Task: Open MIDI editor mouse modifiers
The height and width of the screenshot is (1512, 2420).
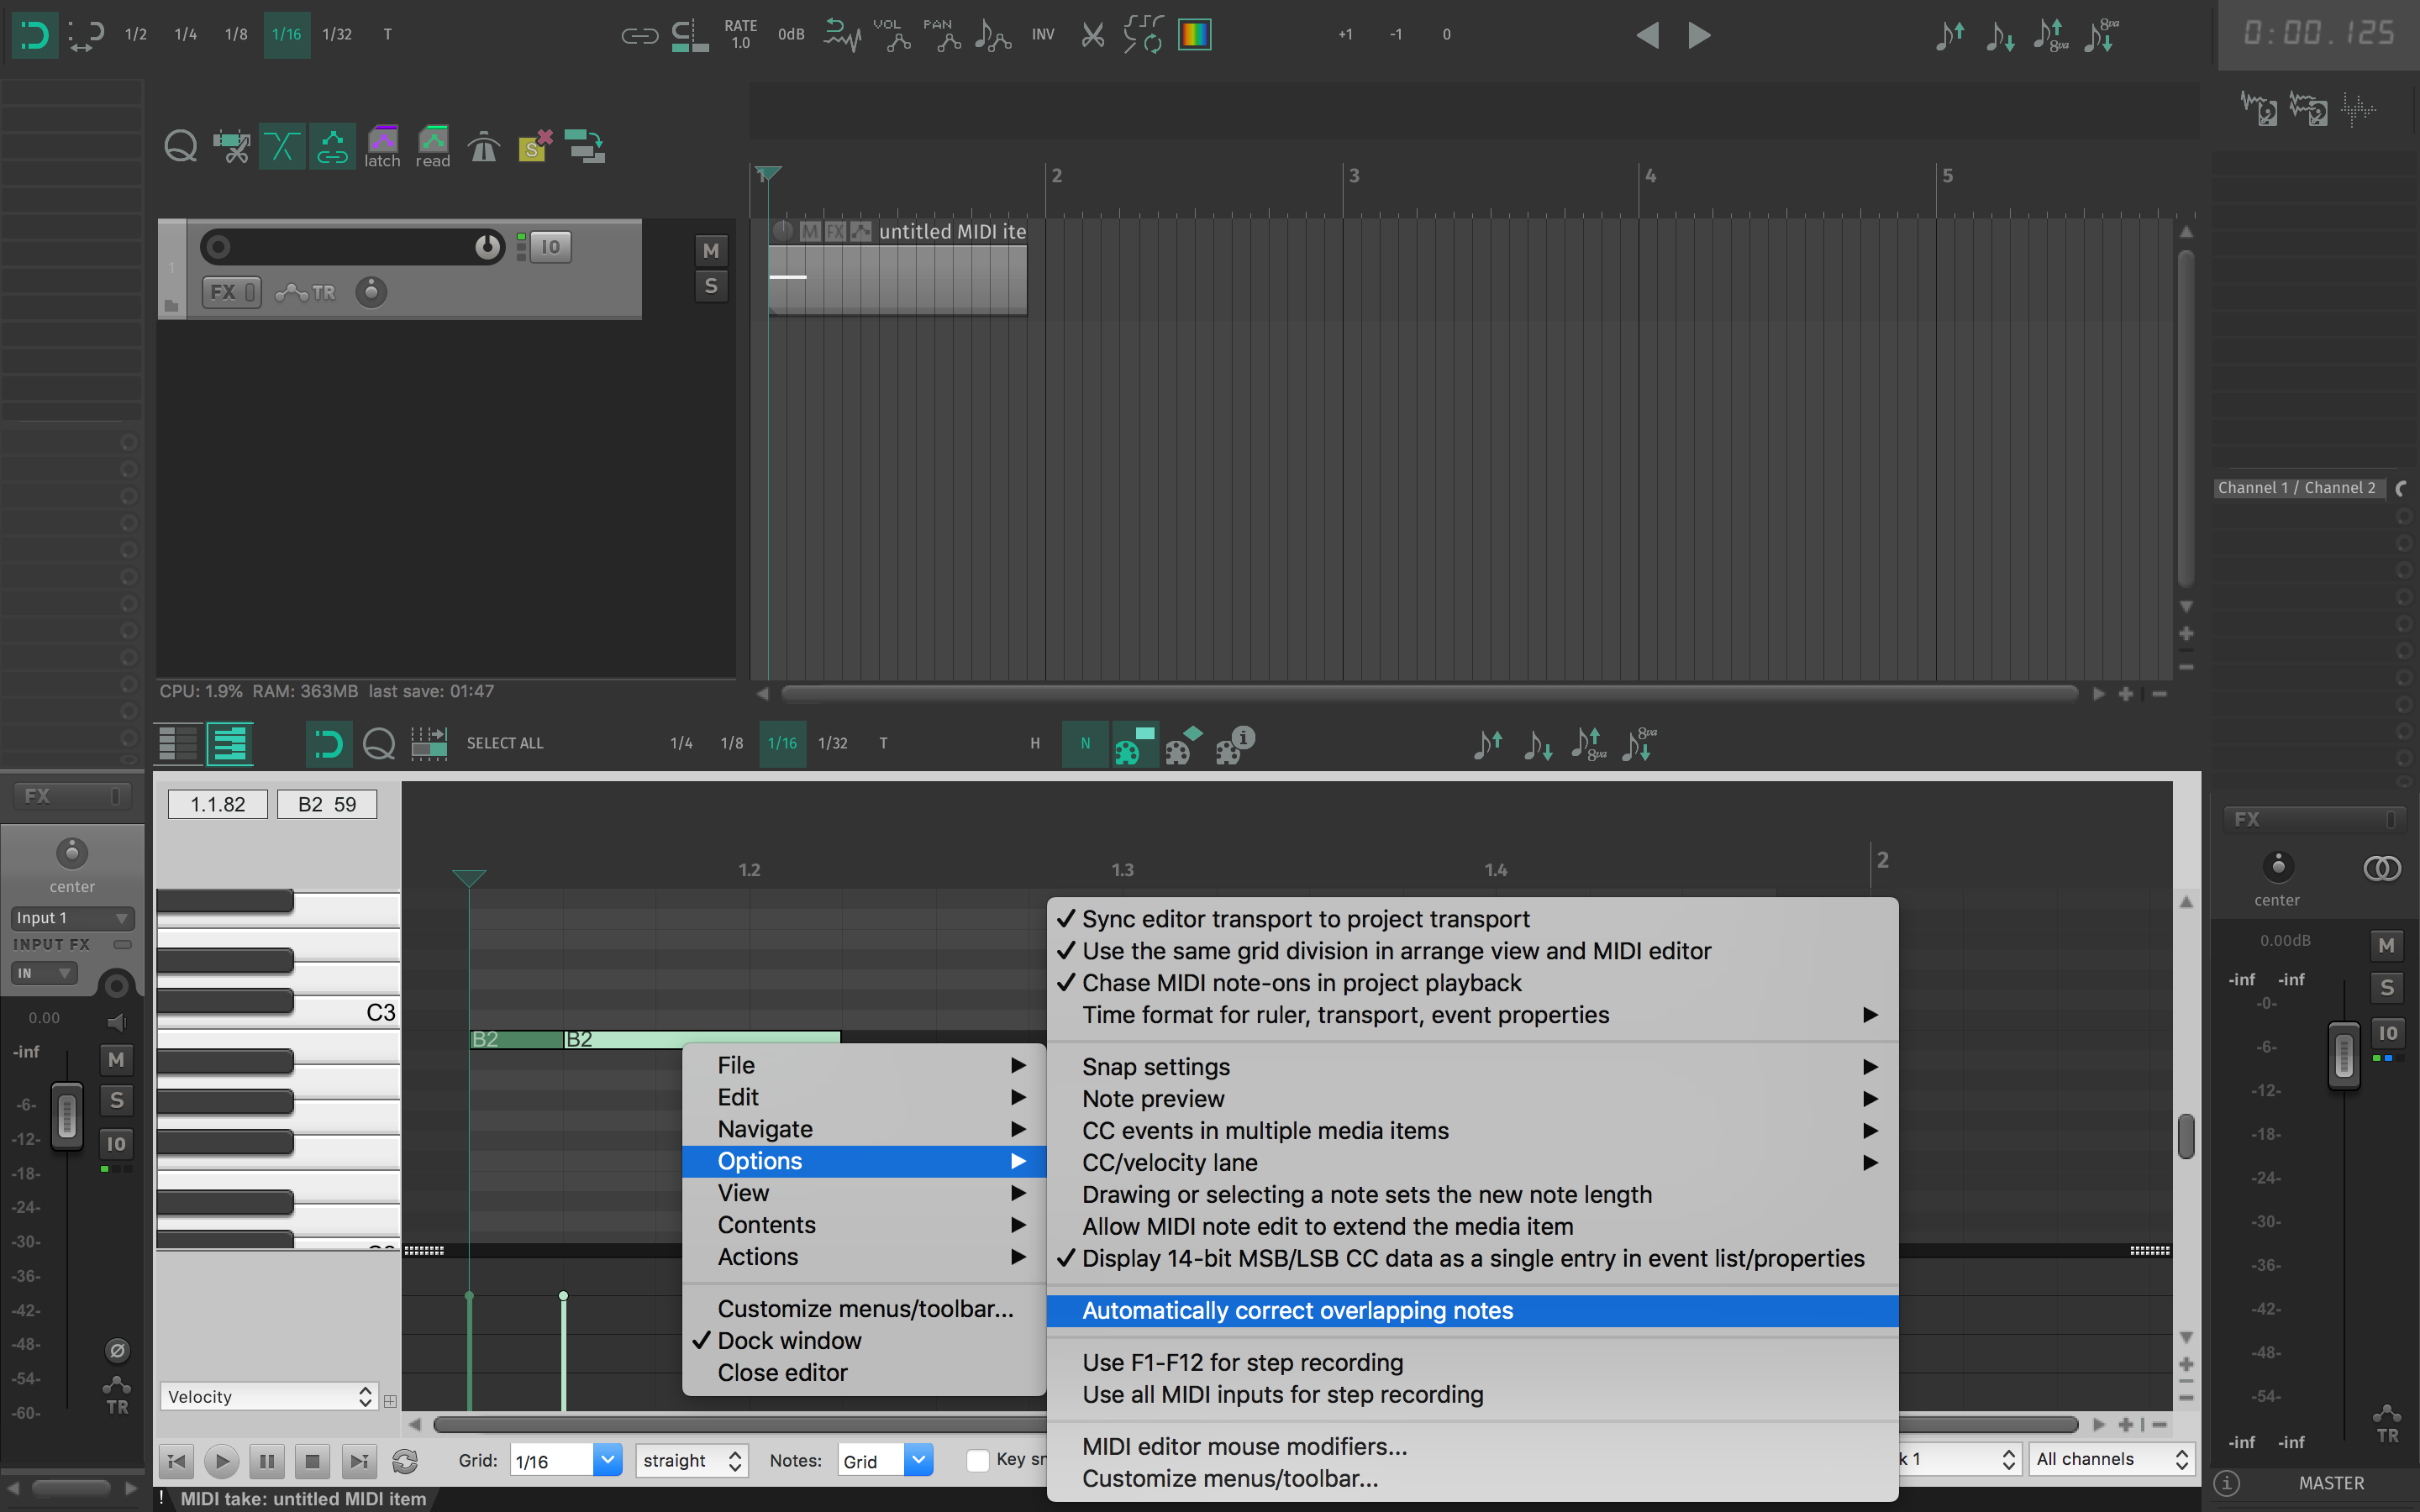Action: [1472, 1447]
